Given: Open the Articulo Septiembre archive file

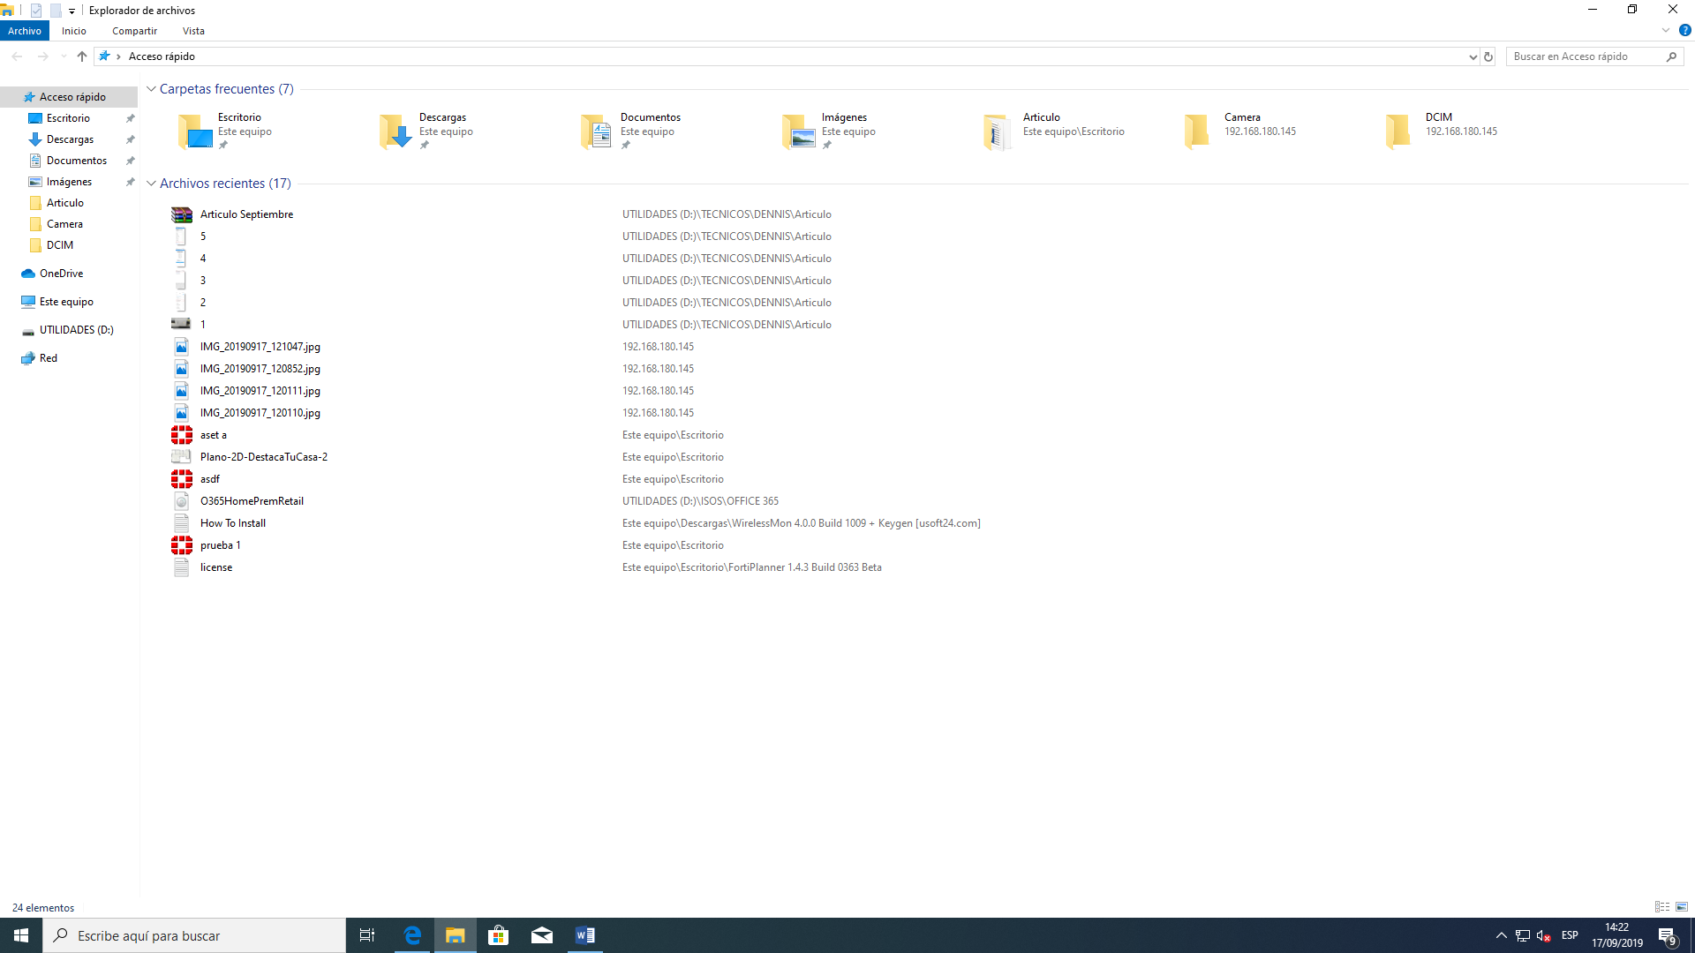Looking at the screenshot, I should pyautogui.click(x=246, y=214).
